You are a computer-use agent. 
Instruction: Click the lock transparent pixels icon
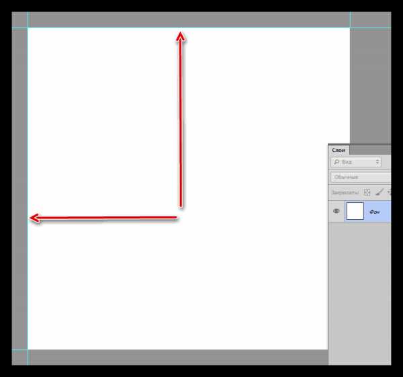[367, 192]
